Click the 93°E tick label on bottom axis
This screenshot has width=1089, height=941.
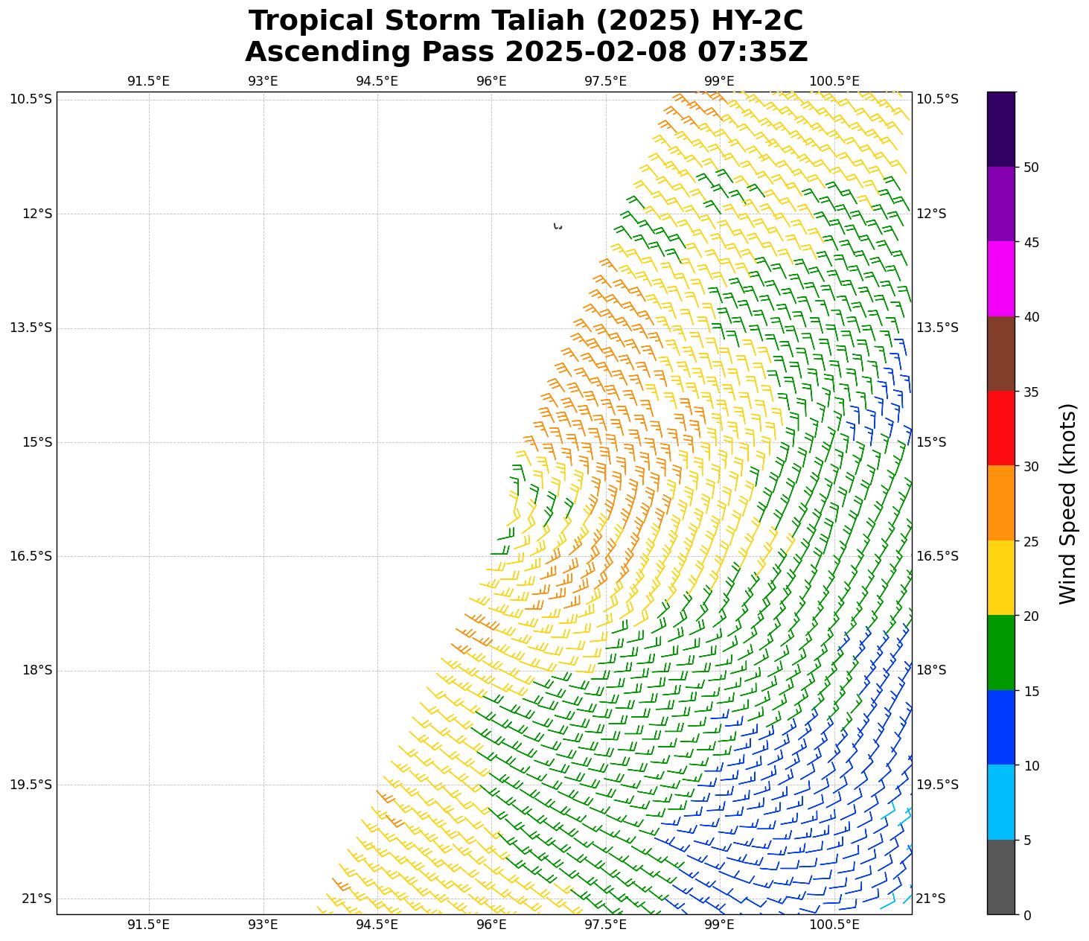(263, 925)
